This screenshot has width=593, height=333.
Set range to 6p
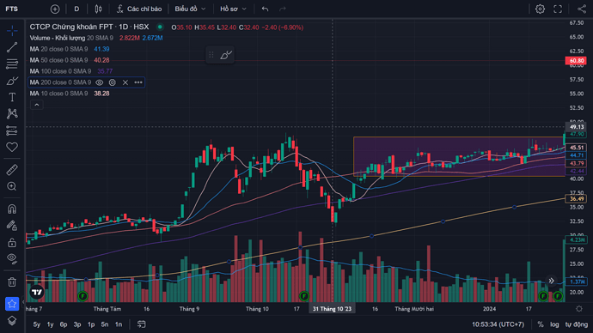64,324
